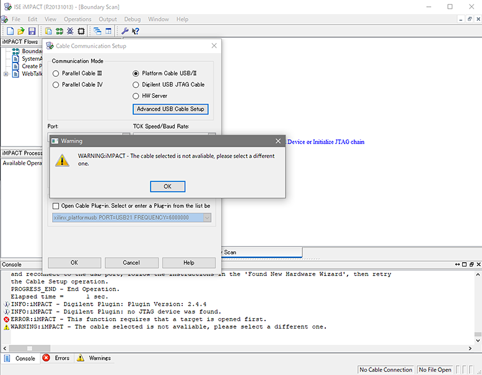Click the Initialize Chain toolbar icon

(59, 31)
